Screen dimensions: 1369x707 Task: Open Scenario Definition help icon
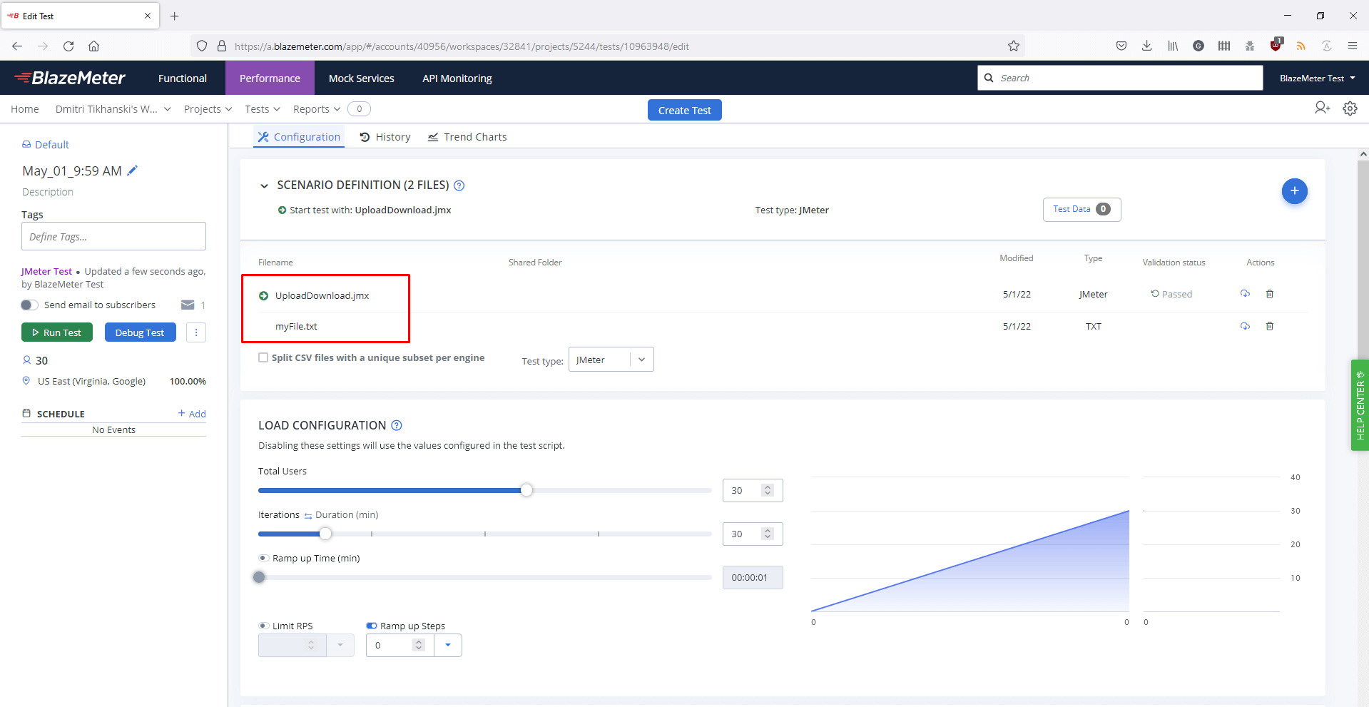[459, 185]
